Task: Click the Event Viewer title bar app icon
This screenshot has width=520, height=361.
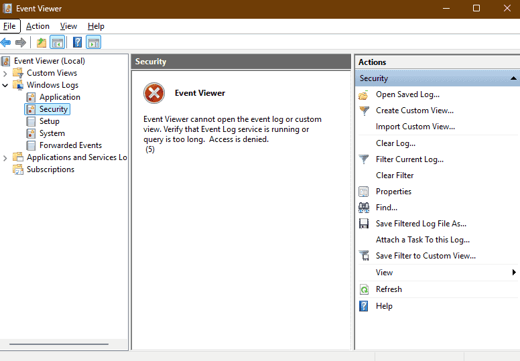Action: tap(7, 8)
